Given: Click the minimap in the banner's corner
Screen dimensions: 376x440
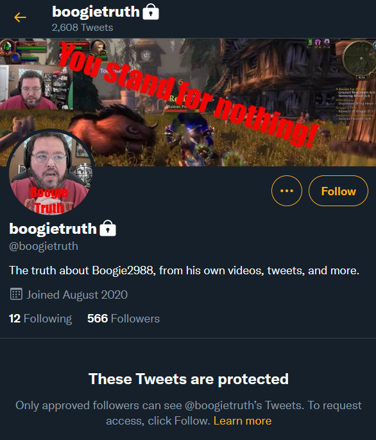Looking at the screenshot, I should click(360, 58).
